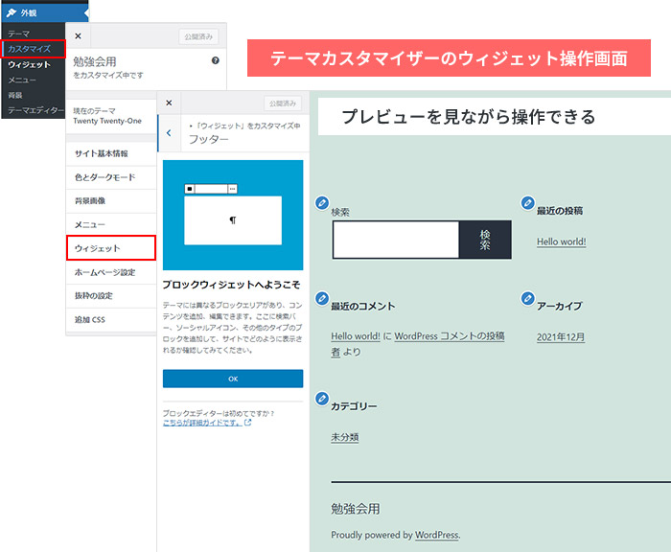Viewport: 671px width, 552px height.
Task: Click the blue OK button
Action: click(233, 379)
